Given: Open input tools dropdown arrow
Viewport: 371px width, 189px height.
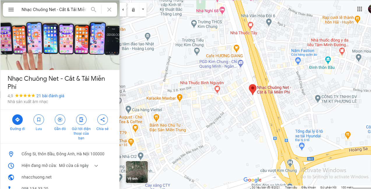Looking at the screenshot, I should [143, 10].
